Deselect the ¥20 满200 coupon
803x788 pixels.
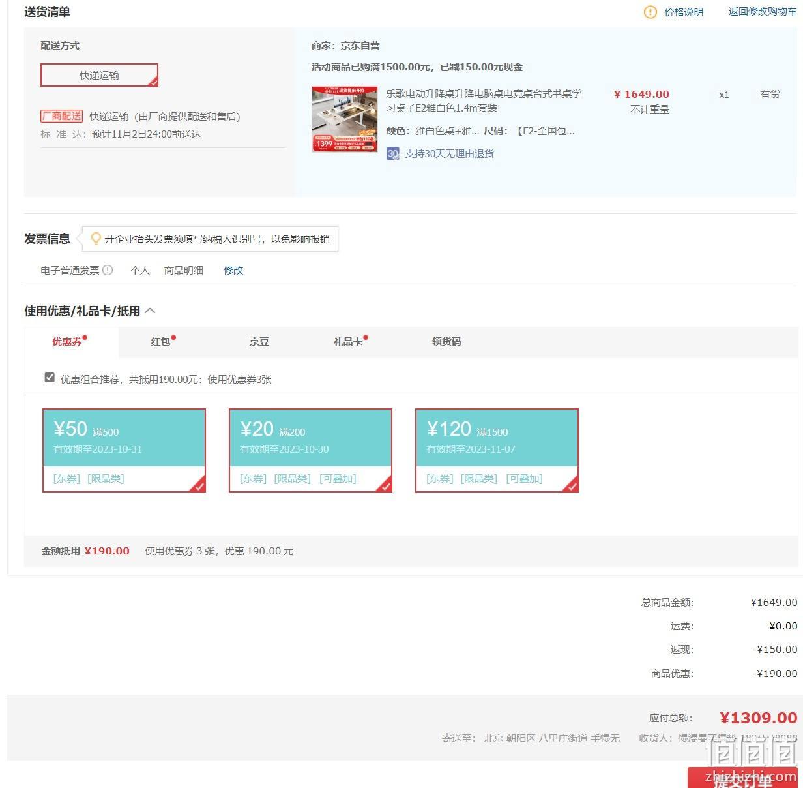pyautogui.click(x=310, y=450)
